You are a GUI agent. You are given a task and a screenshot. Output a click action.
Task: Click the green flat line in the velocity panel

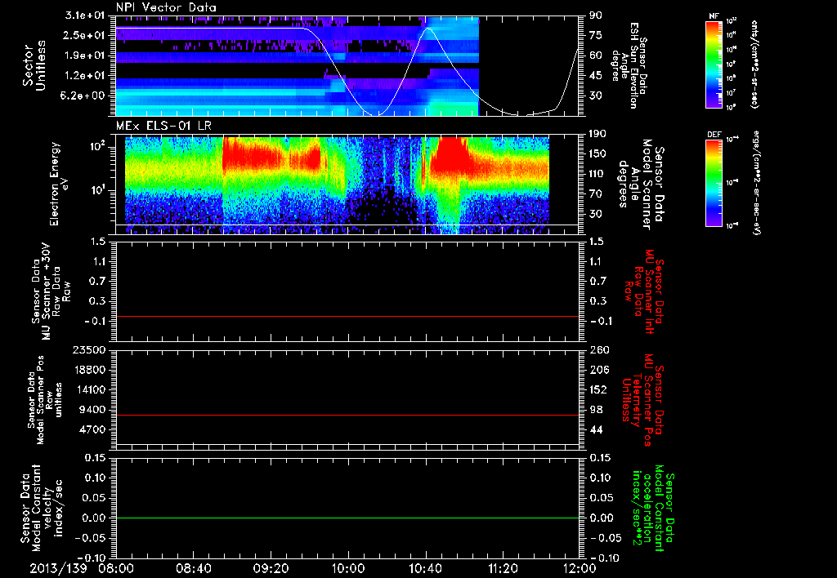click(x=347, y=518)
